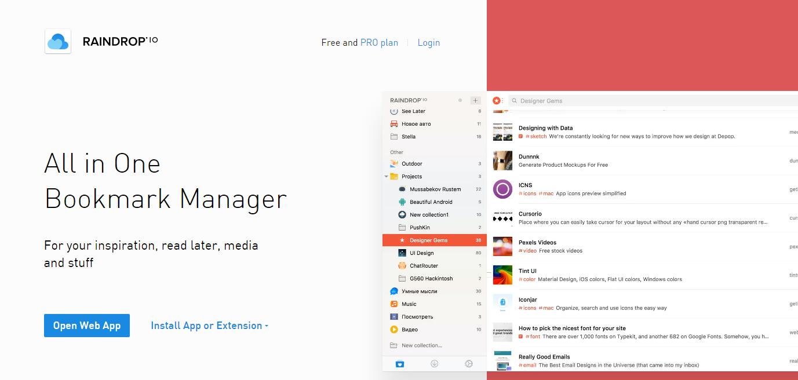Open the PushKin folder icon
Image resolution: width=798 pixels, height=380 pixels.
coord(402,228)
